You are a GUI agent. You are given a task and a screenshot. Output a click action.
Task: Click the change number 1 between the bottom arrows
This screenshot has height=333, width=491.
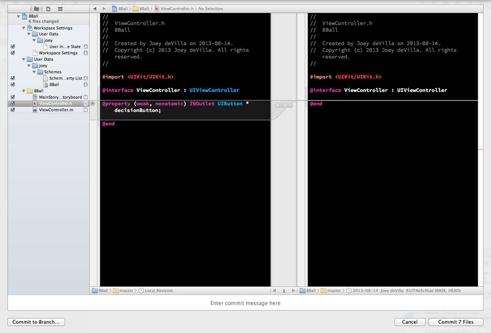pyautogui.click(x=284, y=291)
